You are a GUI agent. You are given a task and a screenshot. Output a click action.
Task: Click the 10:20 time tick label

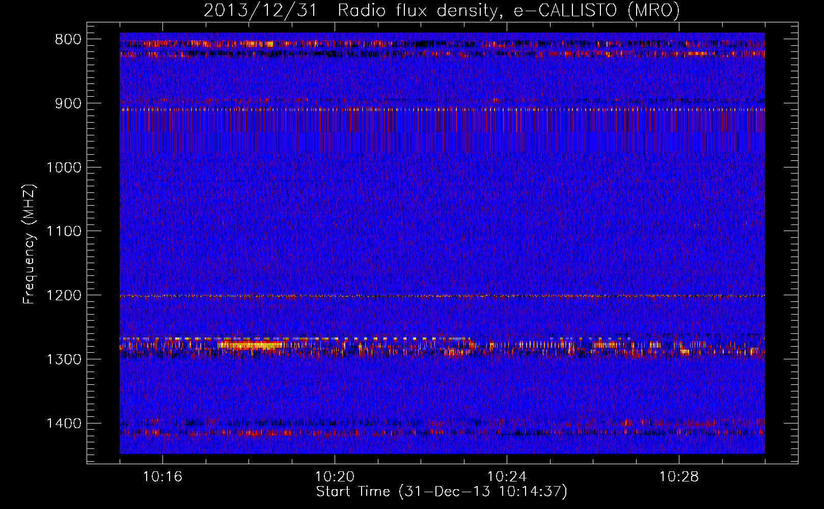point(335,477)
